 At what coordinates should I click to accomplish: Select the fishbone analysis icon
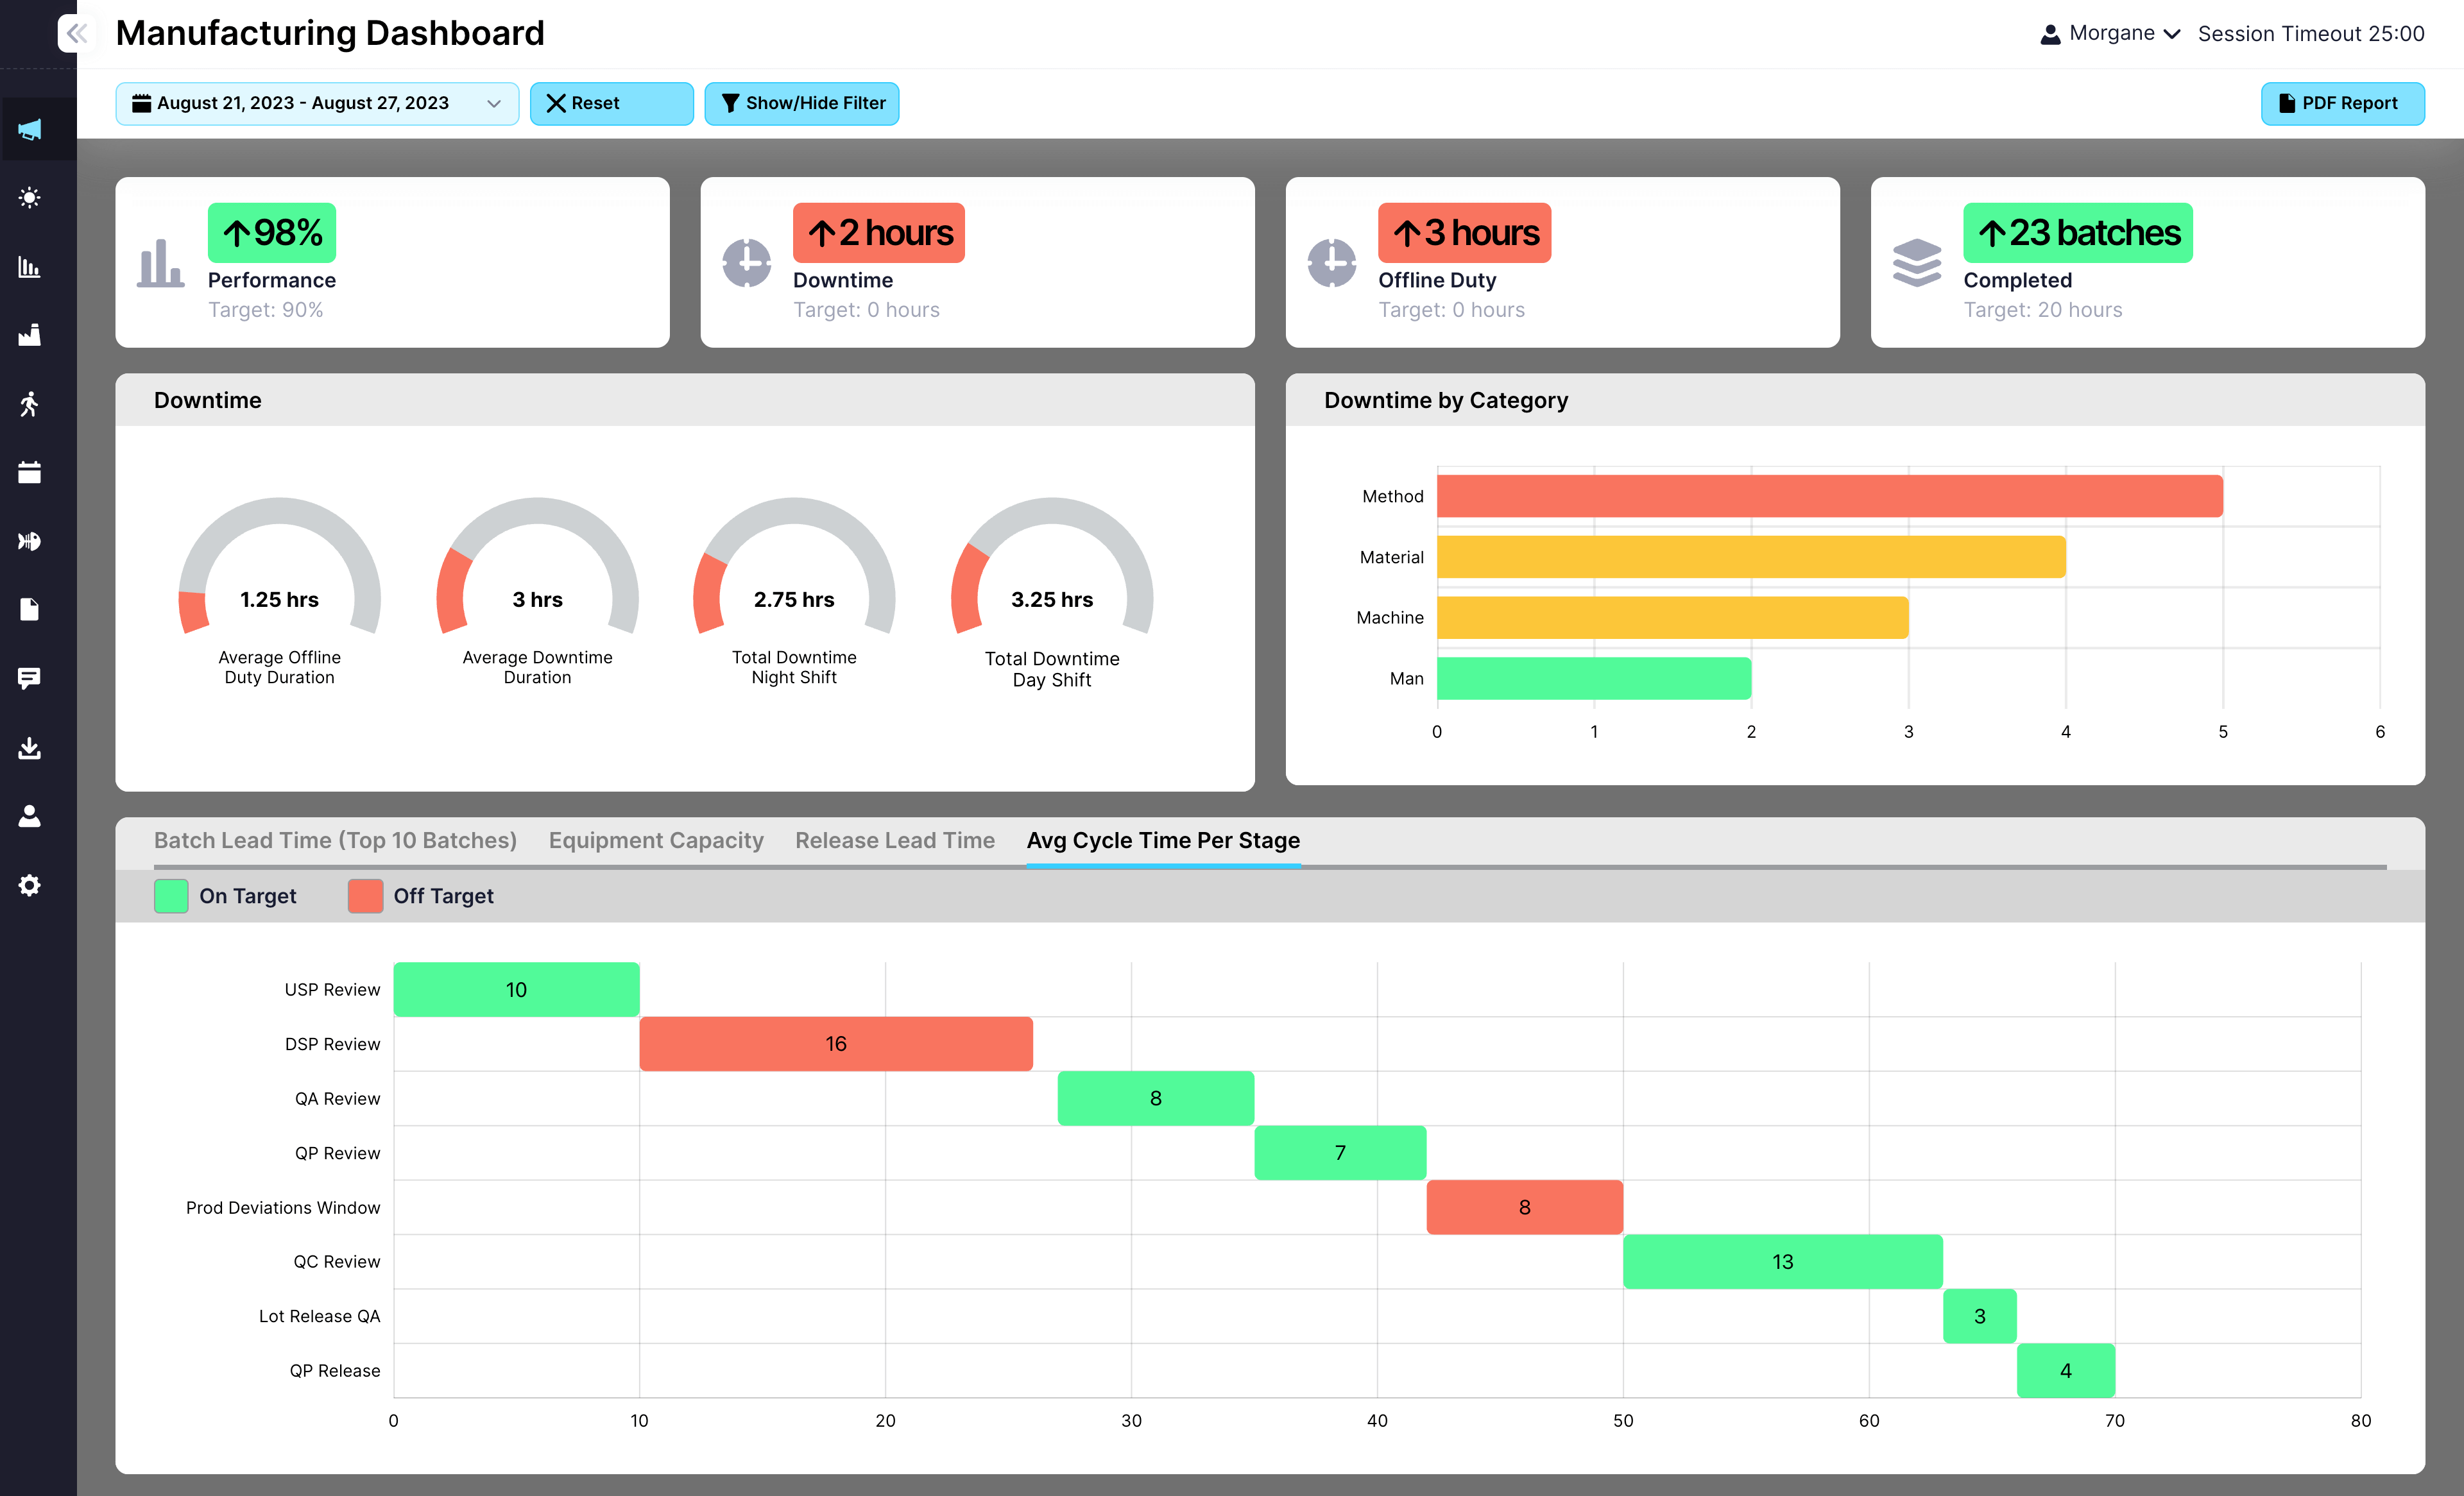(30, 541)
